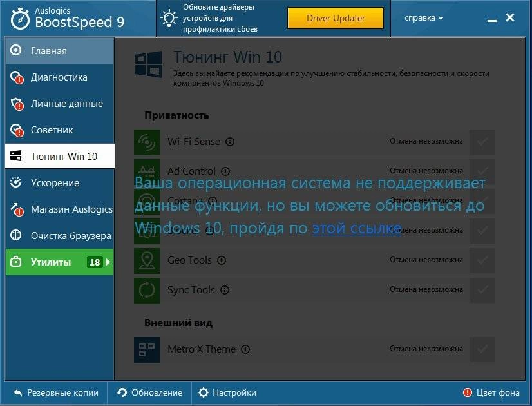Click the Личные данные shield icon

tap(17, 104)
